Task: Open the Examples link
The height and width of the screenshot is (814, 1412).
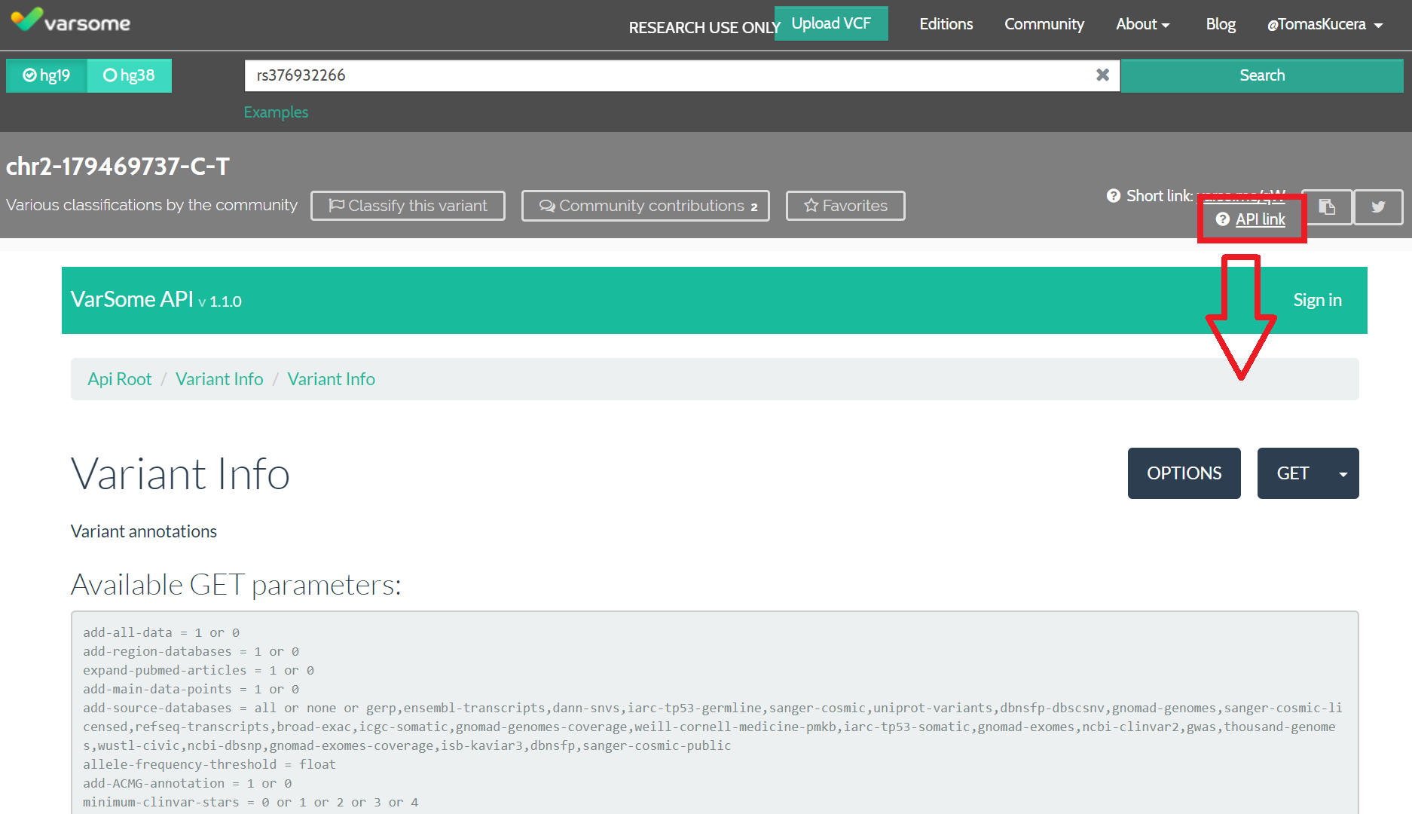Action: coord(276,112)
